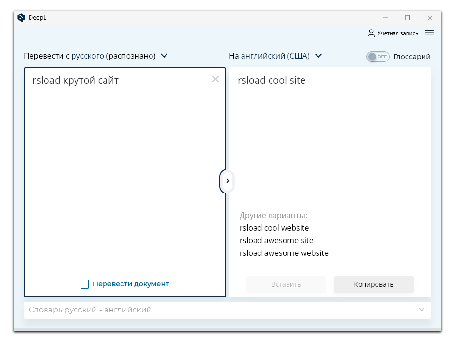Open the Учетная запись account menu
Viewport: 453px width, 341px height.
pos(398,33)
